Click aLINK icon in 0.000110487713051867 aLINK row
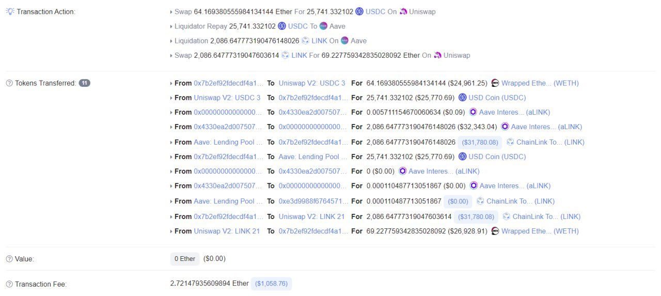The image size is (661, 296). tap(474, 185)
